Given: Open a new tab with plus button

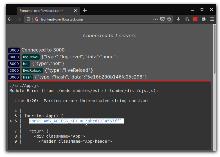Looking at the screenshot, I should (x=85, y=11).
